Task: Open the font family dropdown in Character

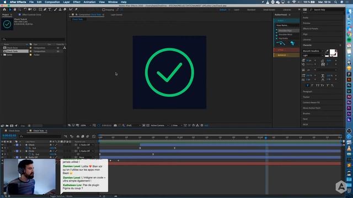Action: tap(313, 51)
